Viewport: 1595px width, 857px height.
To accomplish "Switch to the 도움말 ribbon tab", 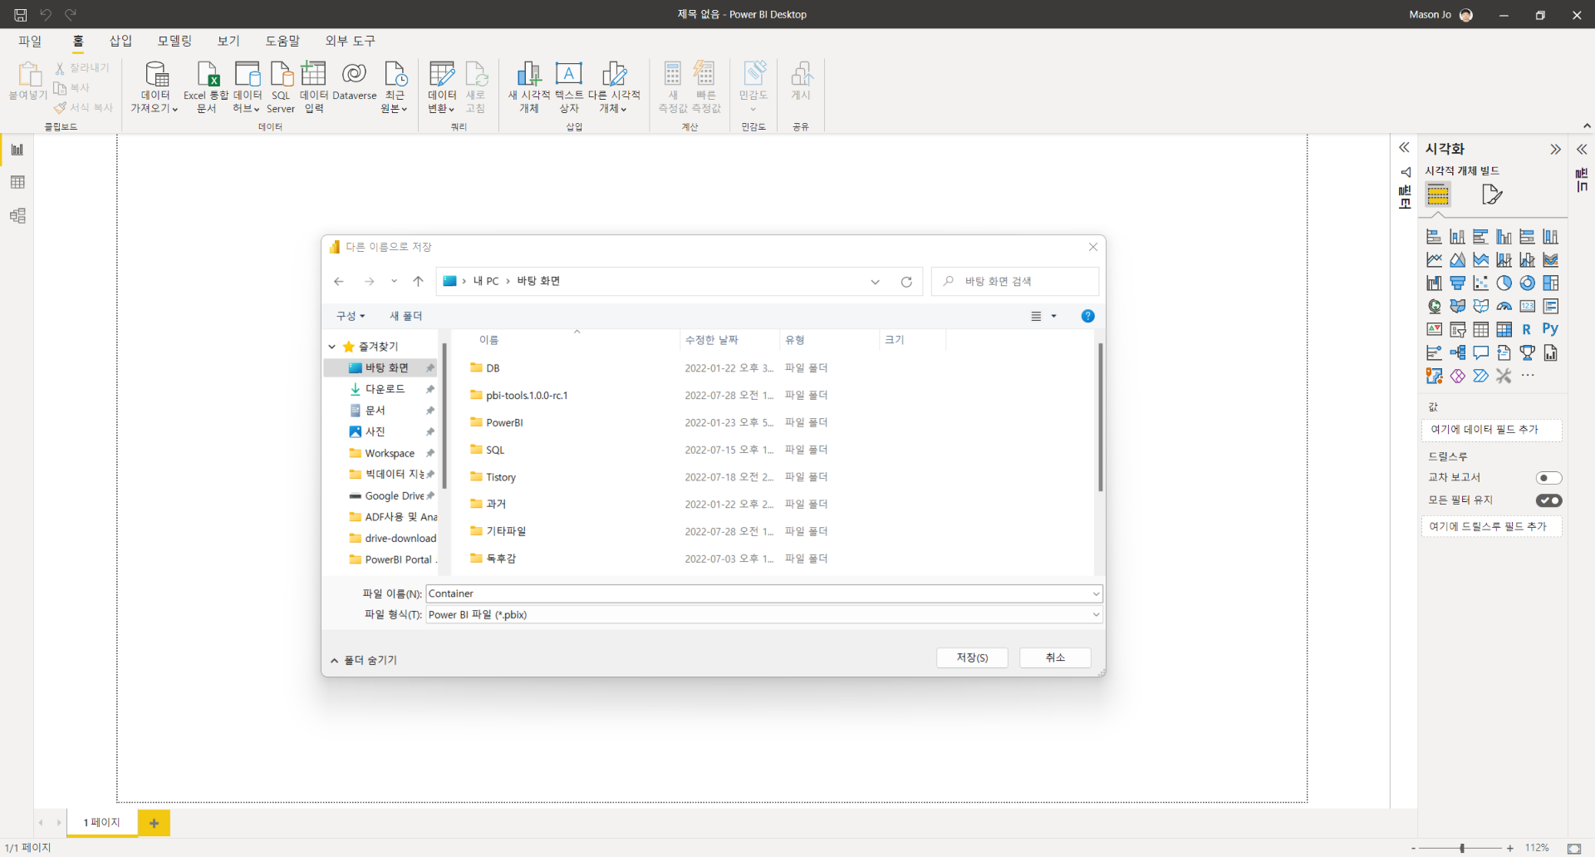I will (282, 41).
